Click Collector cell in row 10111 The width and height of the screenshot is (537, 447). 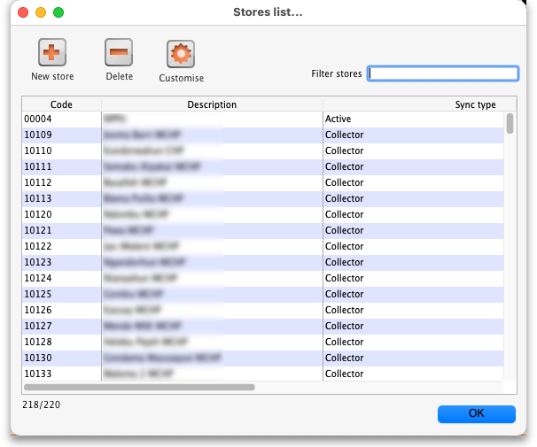[x=344, y=166]
